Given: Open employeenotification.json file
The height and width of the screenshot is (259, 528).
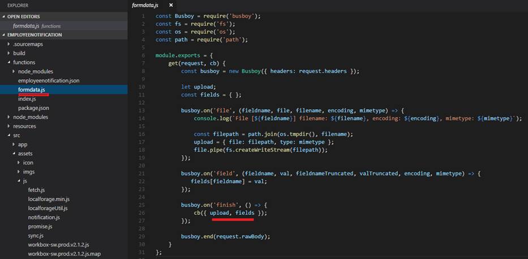Looking at the screenshot, I should (x=49, y=81).
